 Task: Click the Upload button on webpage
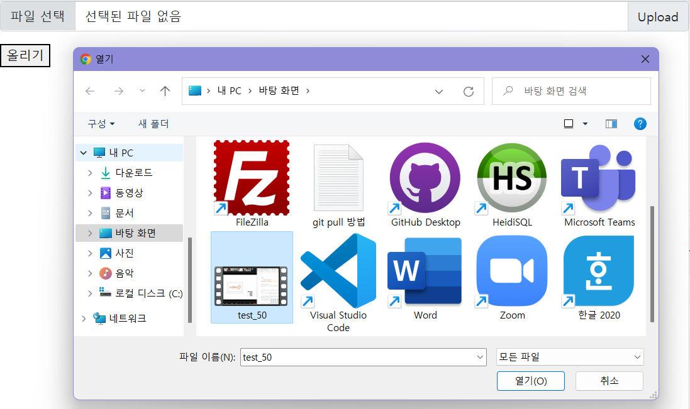(x=658, y=17)
